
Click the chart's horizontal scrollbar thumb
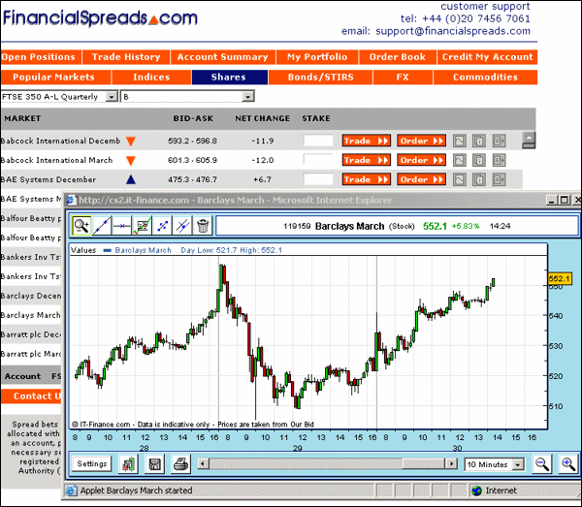click(x=424, y=463)
